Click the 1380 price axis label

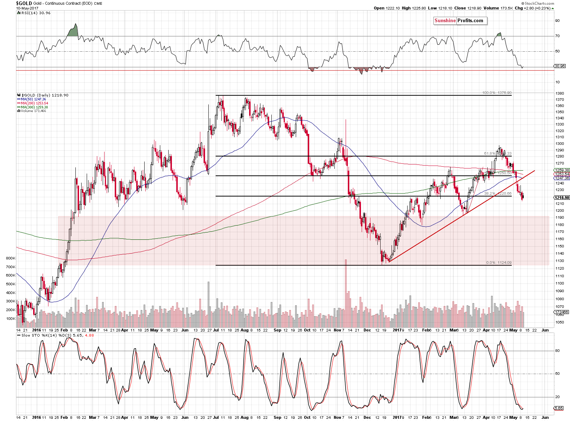point(560,94)
